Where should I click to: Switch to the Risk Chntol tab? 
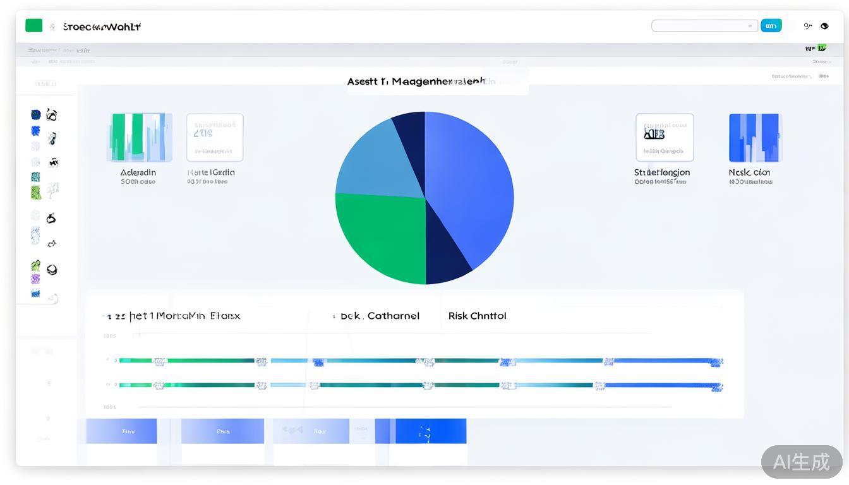[x=477, y=316]
